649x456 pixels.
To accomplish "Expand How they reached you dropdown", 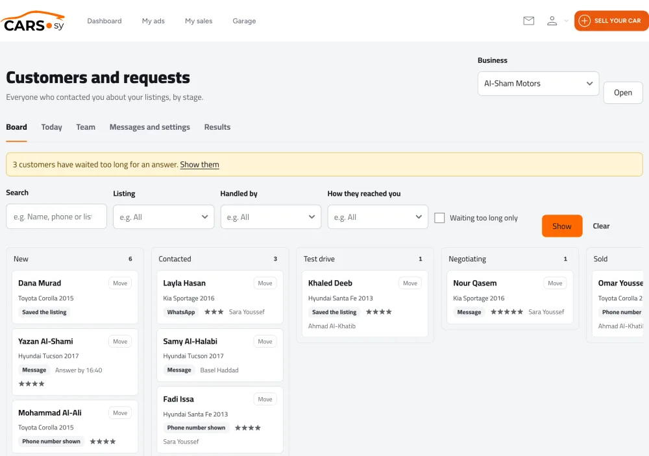I will pyautogui.click(x=378, y=217).
